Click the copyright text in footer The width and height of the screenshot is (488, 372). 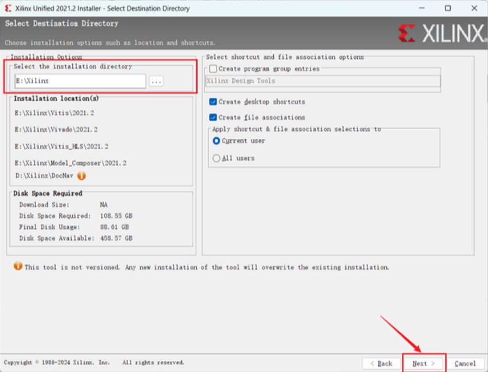pyautogui.click(x=94, y=363)
